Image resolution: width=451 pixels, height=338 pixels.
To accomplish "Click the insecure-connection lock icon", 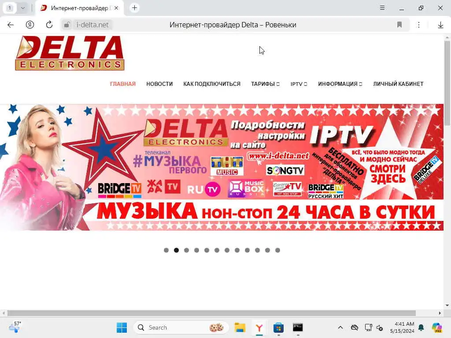I will tap(67, 25).
